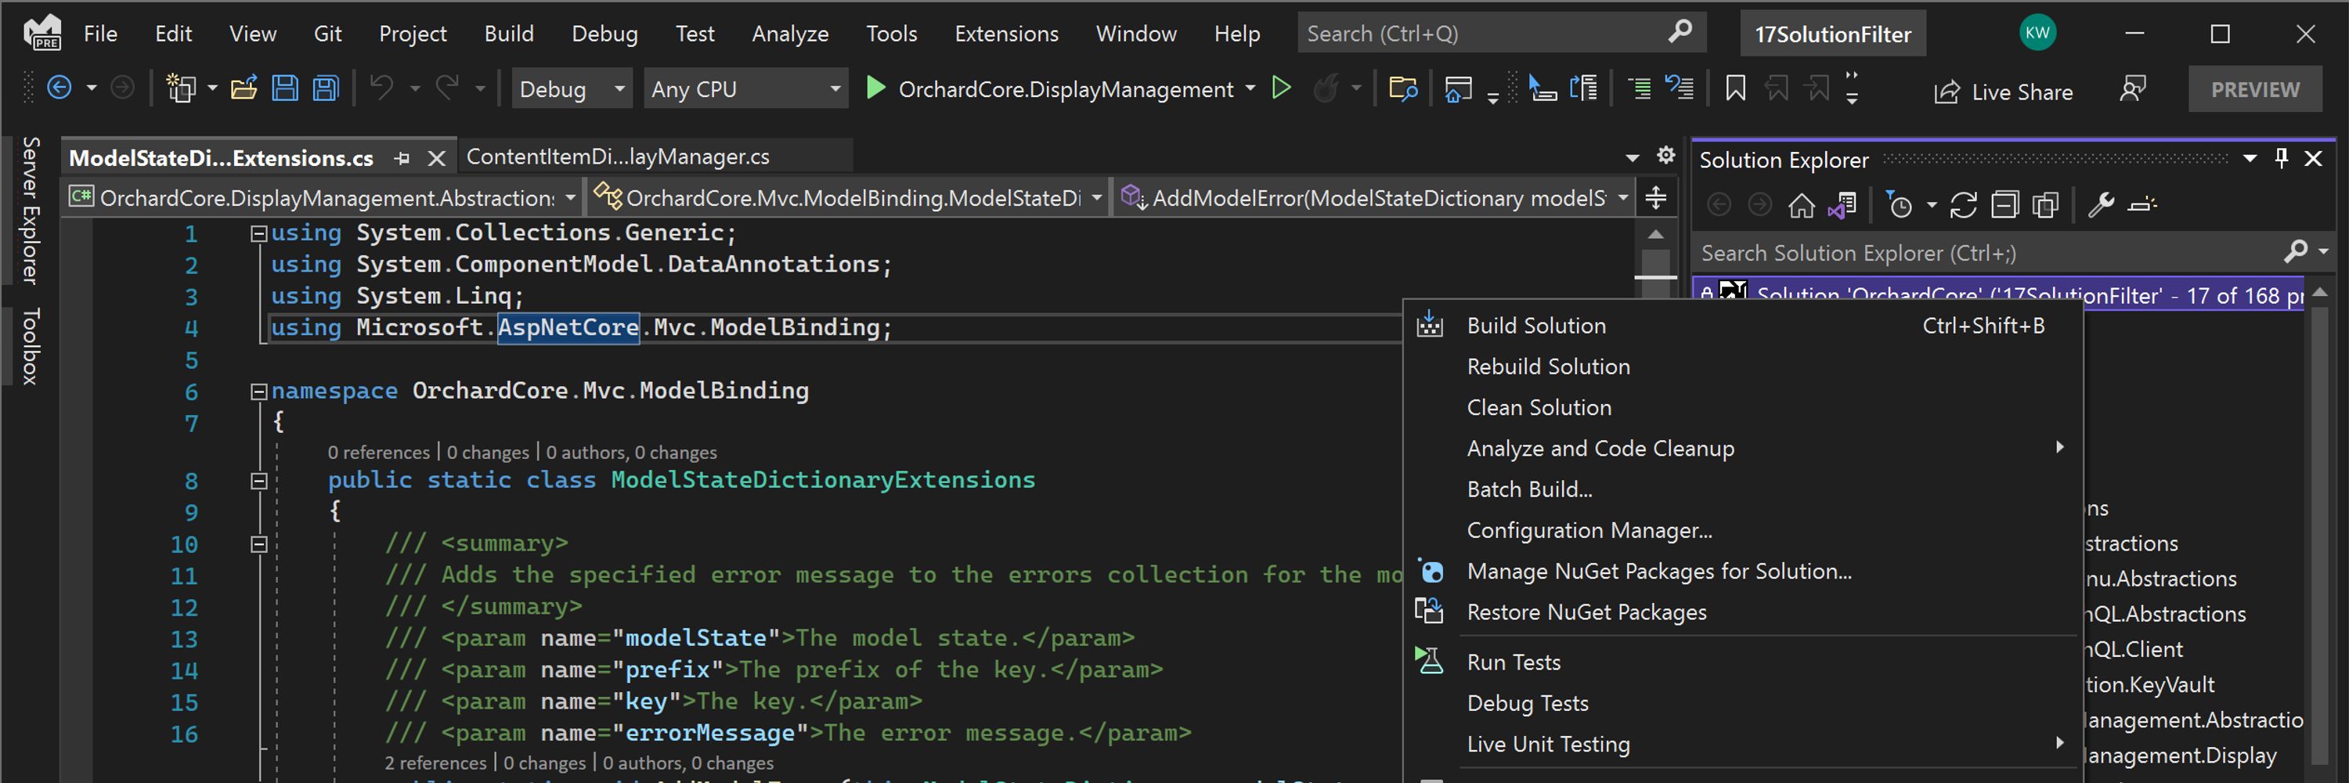The image size is (2349, 783).
Task: Click the split editor window button
Action: [1656, 197]
